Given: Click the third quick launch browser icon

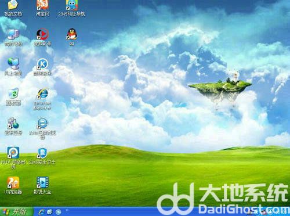Looking at the screenshot, I should [x=59, y=212].
